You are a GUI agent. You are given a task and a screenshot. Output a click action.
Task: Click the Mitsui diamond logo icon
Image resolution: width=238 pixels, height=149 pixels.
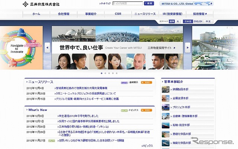(x=26, y=4)
